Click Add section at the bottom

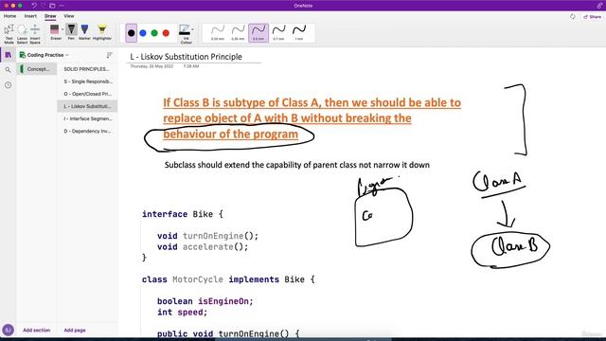tap(37, 331)
